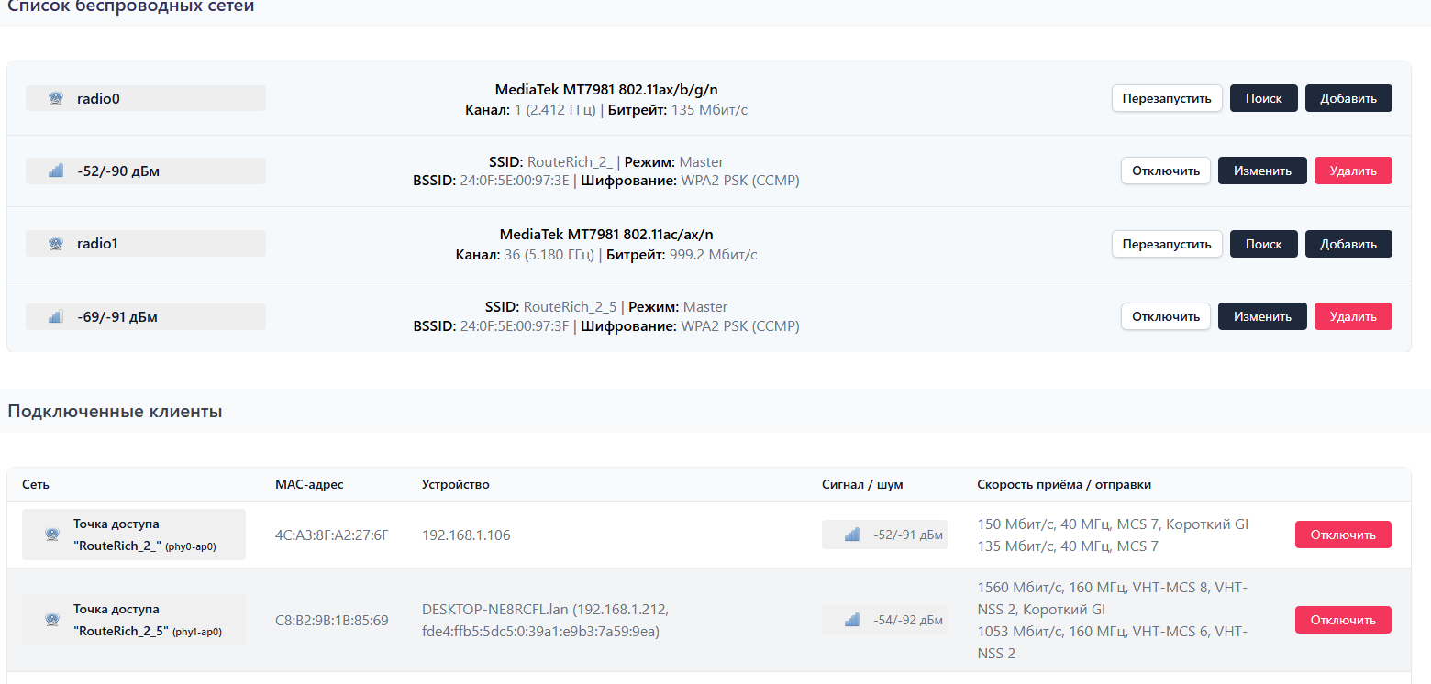
Task: Disable the RouteRich_2_ network with Отключить
Action: click(x=1166, y=171)
